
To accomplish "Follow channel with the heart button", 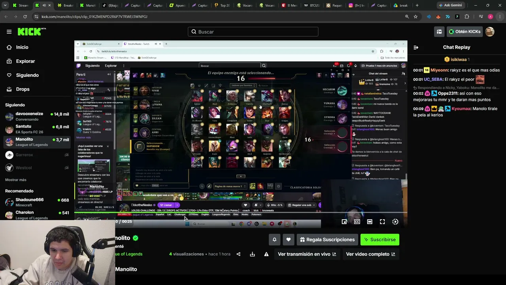I will [289, 239].
